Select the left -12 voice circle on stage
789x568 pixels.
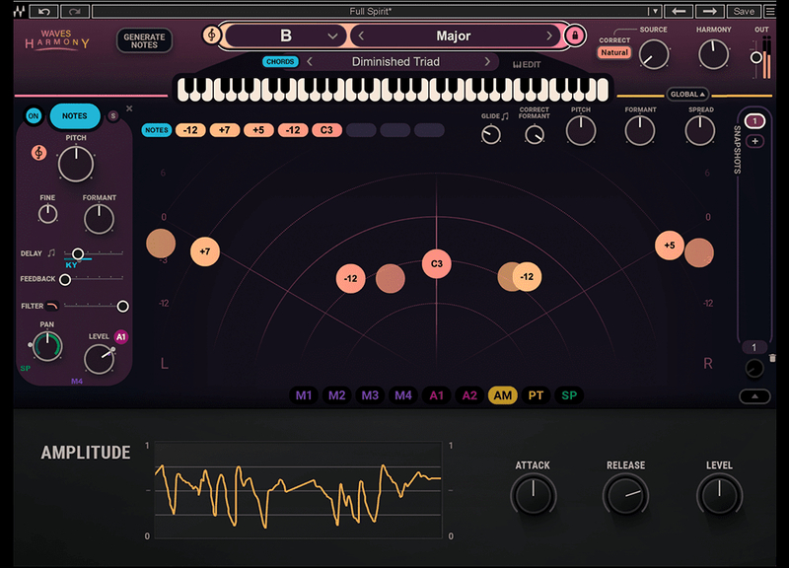pos(351,278)
